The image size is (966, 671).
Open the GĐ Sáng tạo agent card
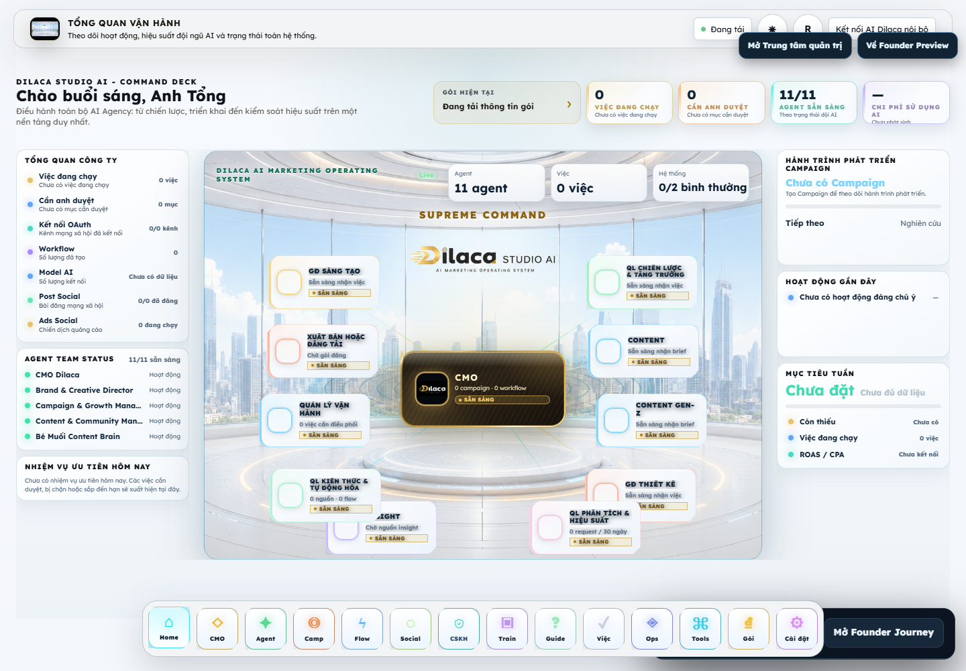point(324,282)
